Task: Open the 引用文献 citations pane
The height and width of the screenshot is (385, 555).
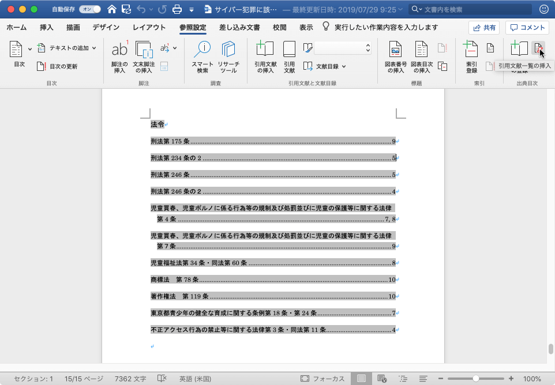Action: click(289, 57)
